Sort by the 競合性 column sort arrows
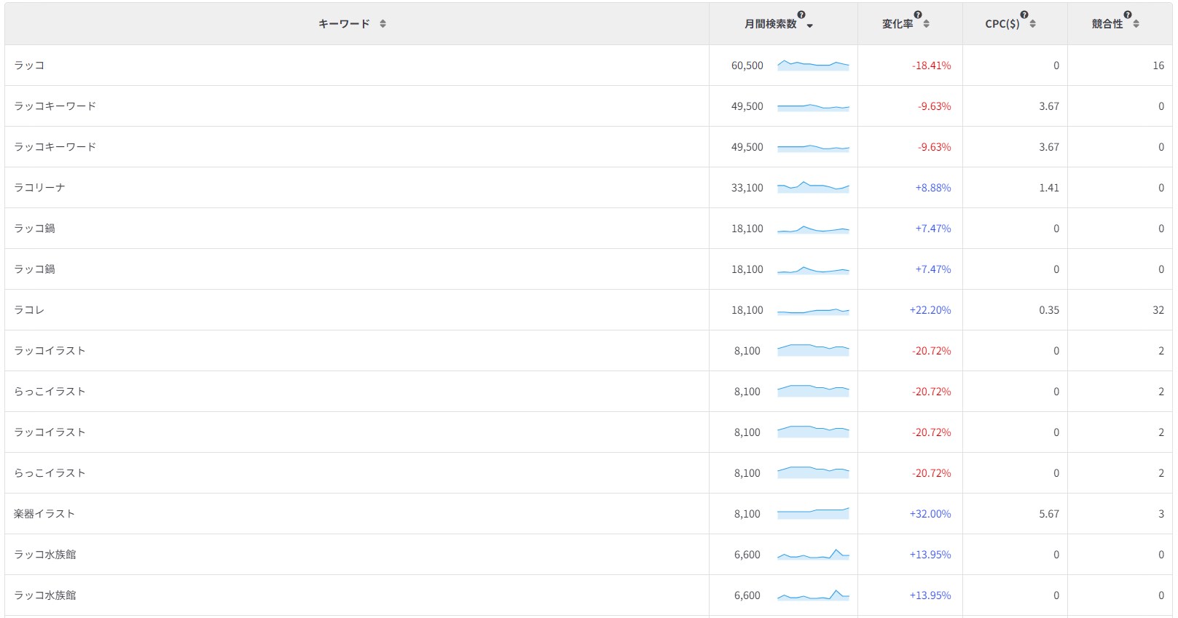The width and height of the screenshot is (1178, 618). [x=1136, y=24]
